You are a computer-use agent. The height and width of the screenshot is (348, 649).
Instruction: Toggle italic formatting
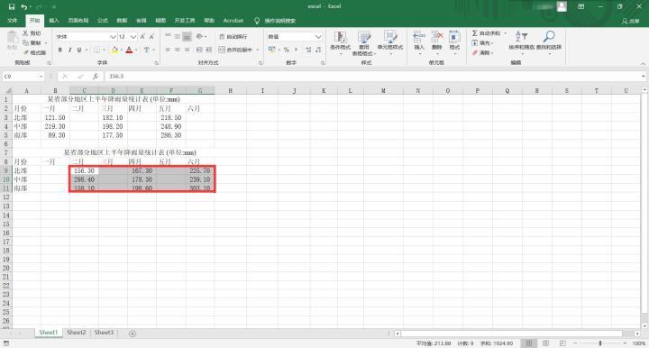[x=69, y=50]
